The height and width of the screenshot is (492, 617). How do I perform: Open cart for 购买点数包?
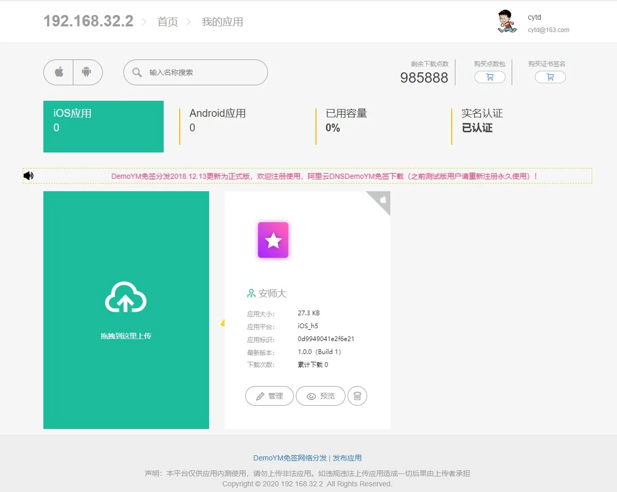point(489,77)
